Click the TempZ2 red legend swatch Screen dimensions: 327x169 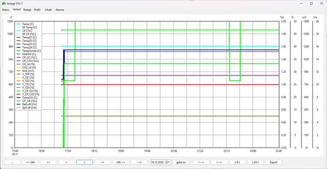tap(19, 41)
